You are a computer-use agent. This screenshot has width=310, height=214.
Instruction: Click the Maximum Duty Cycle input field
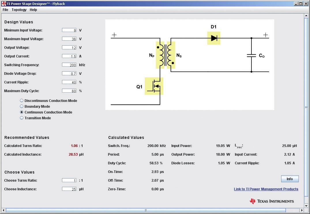(x=69, y=91)
